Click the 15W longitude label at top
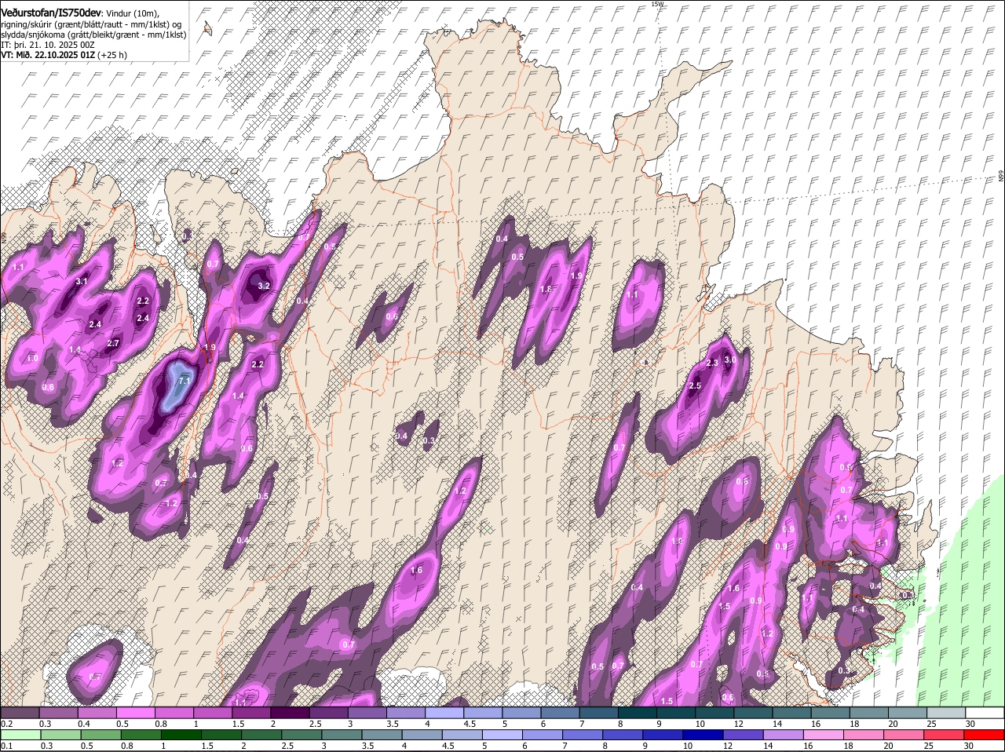1005x752 pixels. (657, 5)
